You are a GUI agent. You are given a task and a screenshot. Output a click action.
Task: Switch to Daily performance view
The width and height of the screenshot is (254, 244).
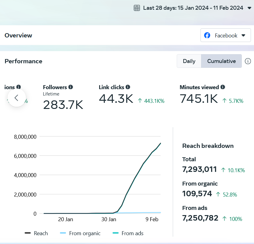point(189,61)
